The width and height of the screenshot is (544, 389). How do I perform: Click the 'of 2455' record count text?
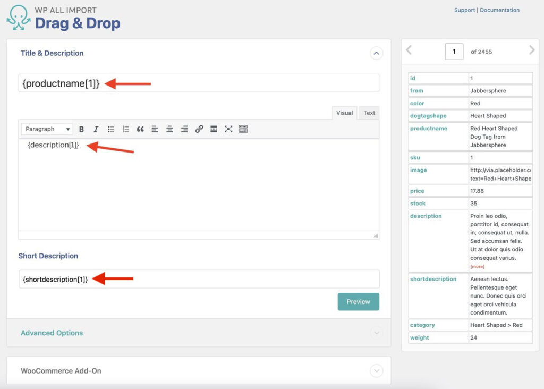pos(481,52)
